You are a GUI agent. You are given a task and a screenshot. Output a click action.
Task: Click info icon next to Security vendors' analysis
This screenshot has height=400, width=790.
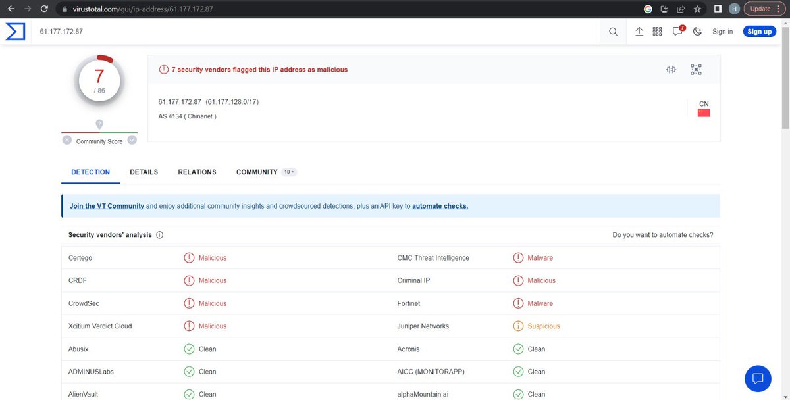[160, 235]
